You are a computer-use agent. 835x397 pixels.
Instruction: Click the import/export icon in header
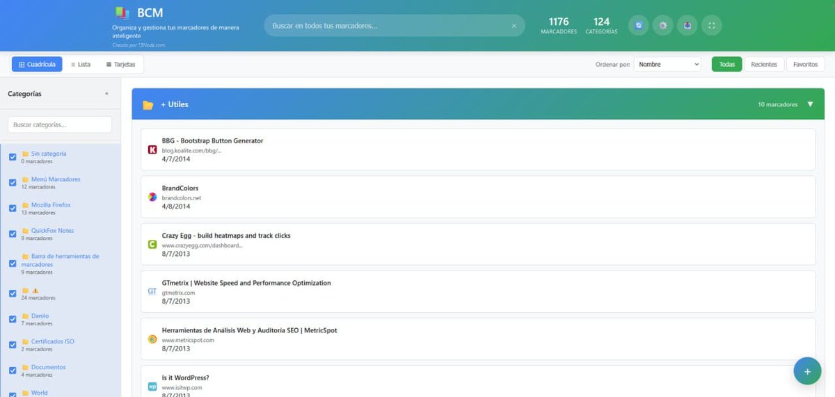[x=687, y=26]
